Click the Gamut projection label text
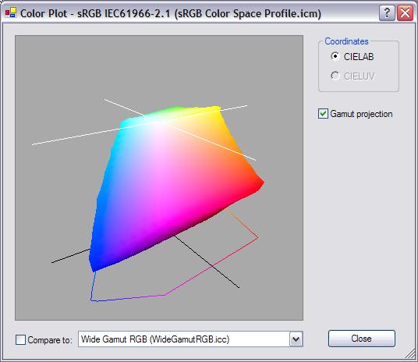418x362 pixels. pyautogui.click(x=361, y=114)
